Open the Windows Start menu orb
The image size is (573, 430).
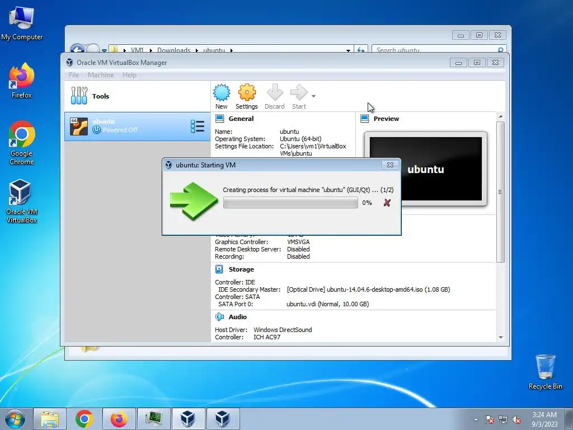coord(15,419)
